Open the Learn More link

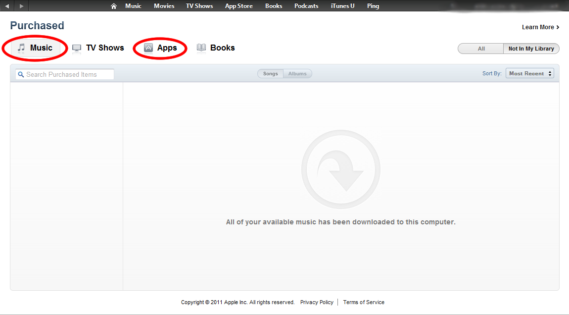[x=541, y=27]
